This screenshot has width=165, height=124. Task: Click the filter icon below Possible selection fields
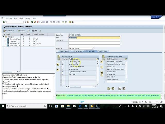[x=113, y=88]
